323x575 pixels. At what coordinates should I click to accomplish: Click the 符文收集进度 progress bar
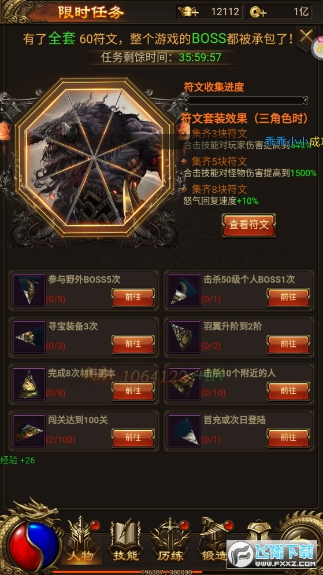pyautogui.click(x=246, y=100)
